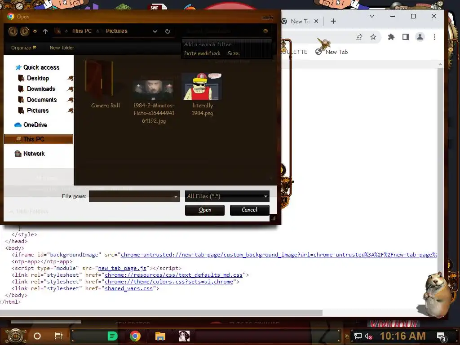Screen dimensions: 460x345
Task: Click the horizontal scrollbar in Chrome page
Action: click(161, 313)
